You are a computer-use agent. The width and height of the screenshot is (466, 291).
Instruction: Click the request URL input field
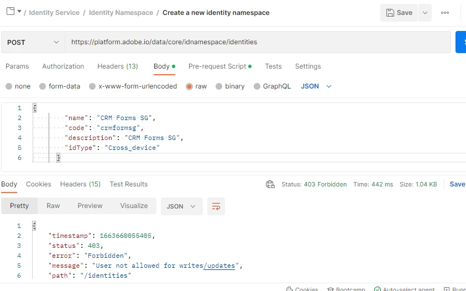(258, 42)
